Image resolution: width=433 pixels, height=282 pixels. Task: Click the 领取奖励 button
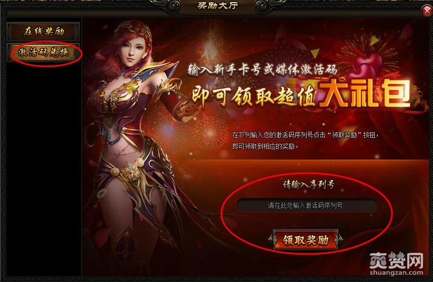coord(306,240)
